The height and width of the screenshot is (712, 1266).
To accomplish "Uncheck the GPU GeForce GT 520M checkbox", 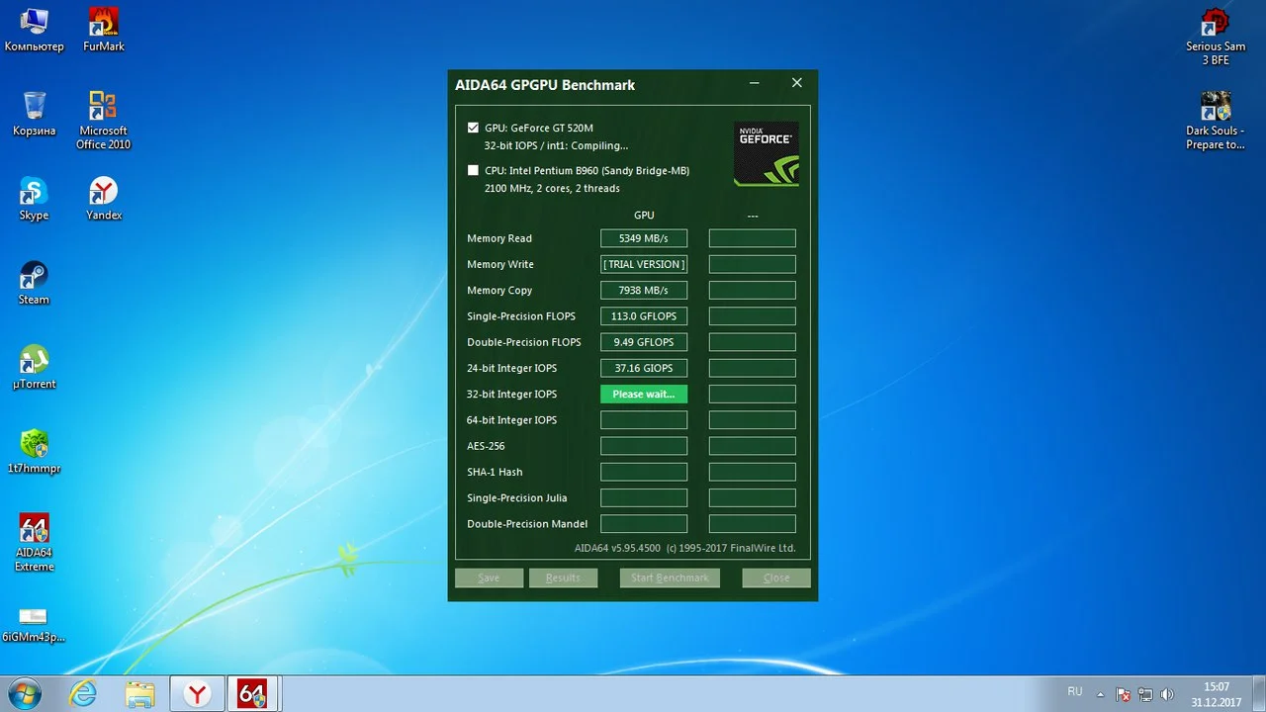I will pyautogui.click(x=473, y=128).
